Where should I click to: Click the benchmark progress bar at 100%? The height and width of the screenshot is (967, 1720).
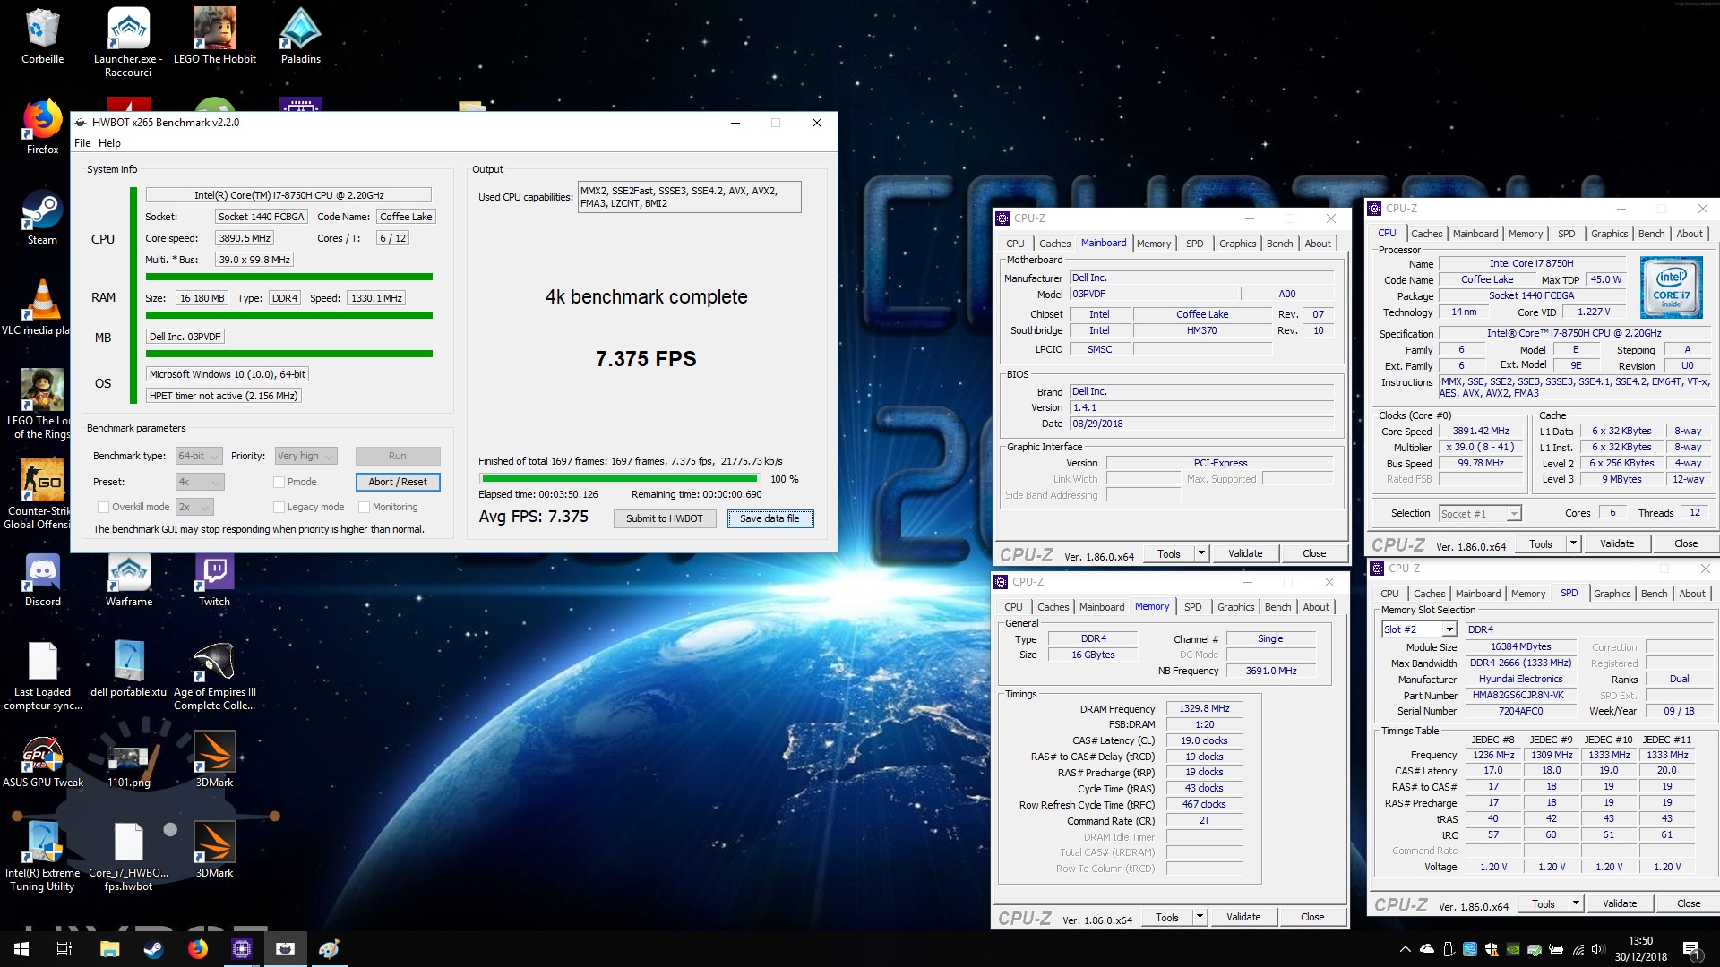(620, 479)
